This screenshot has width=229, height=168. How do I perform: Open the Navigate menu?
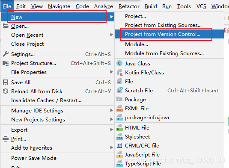pyautogui.click(x=59, y=6)
